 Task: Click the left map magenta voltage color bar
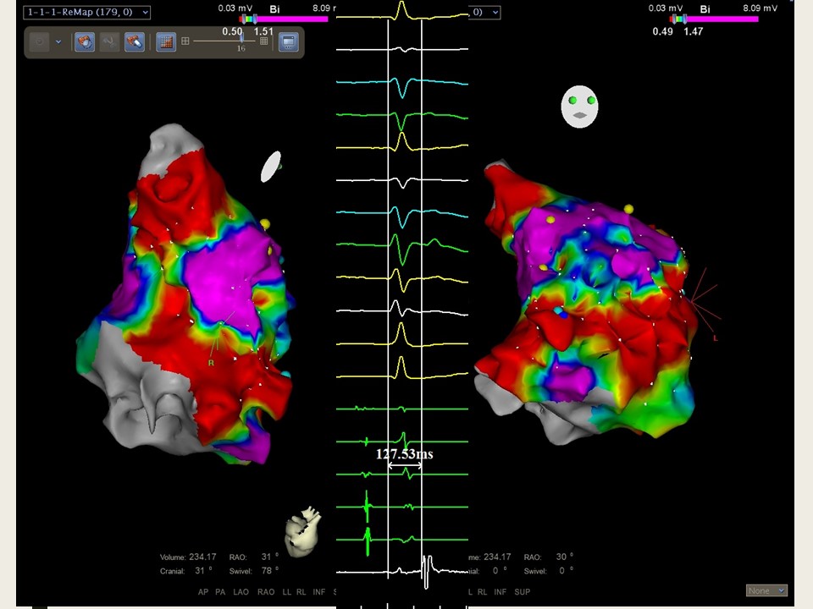[284, 19]
